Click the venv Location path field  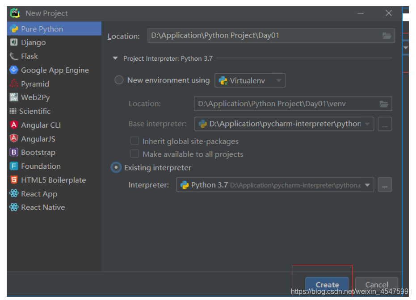[x=293, y=104]
